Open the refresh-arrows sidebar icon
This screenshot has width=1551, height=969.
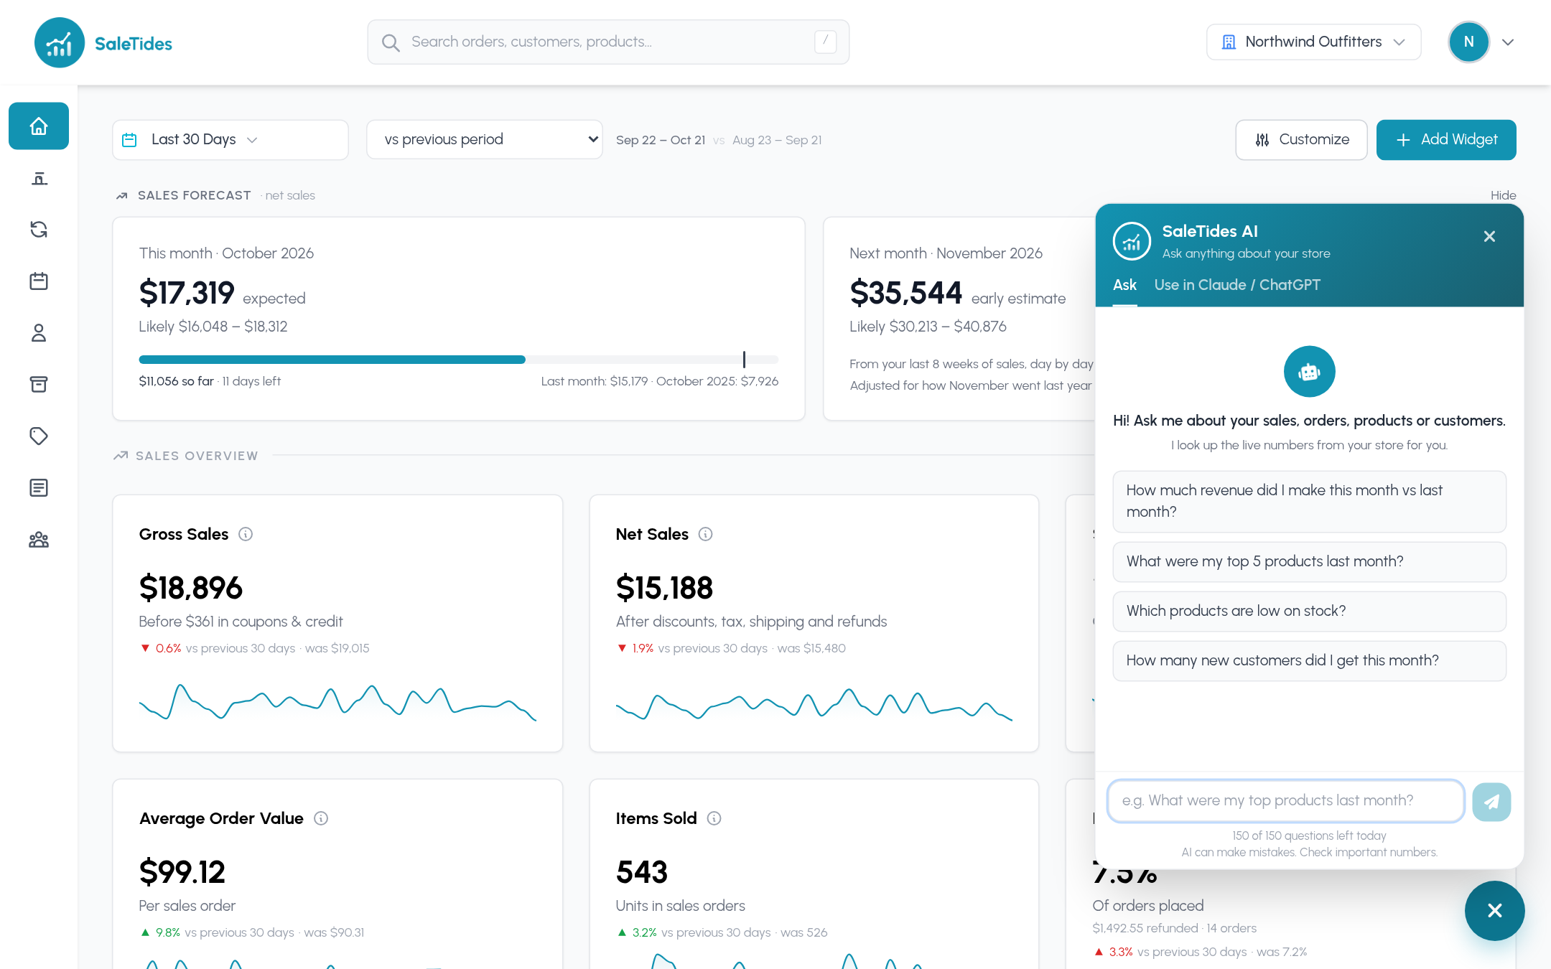pyautogui.click(x=39, y=230)
